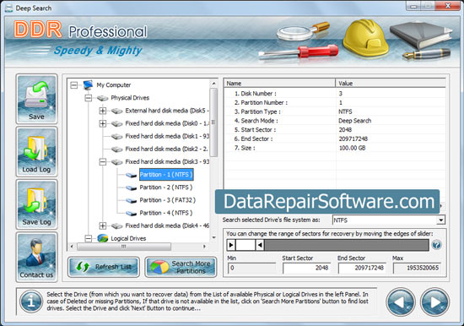The width and height of the screenshot is (464, 326).
Task: Click the External hard disk media drive icon
Action: 117,111
